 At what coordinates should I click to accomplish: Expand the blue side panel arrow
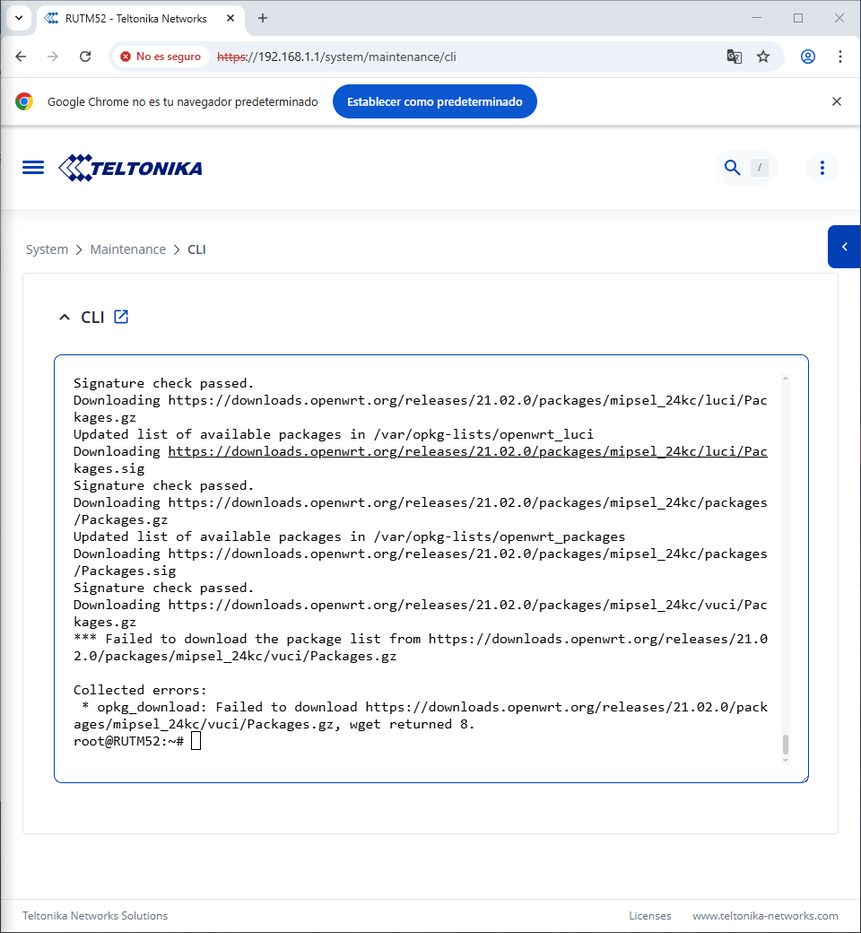(844, 247)
